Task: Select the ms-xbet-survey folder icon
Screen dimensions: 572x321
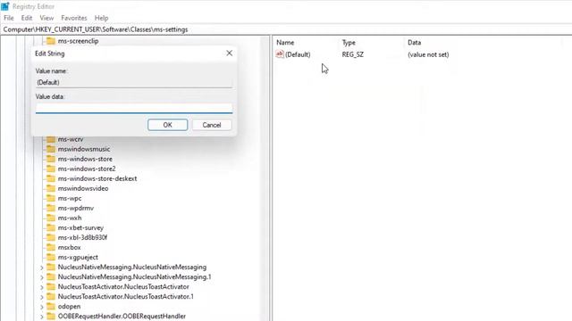Action: tap(51, 227)
